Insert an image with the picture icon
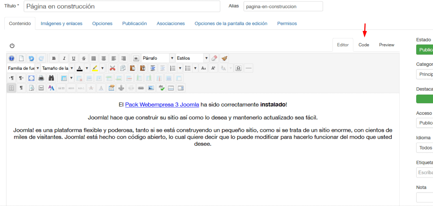Screen dimensions: 433x206 coord(151,88)
